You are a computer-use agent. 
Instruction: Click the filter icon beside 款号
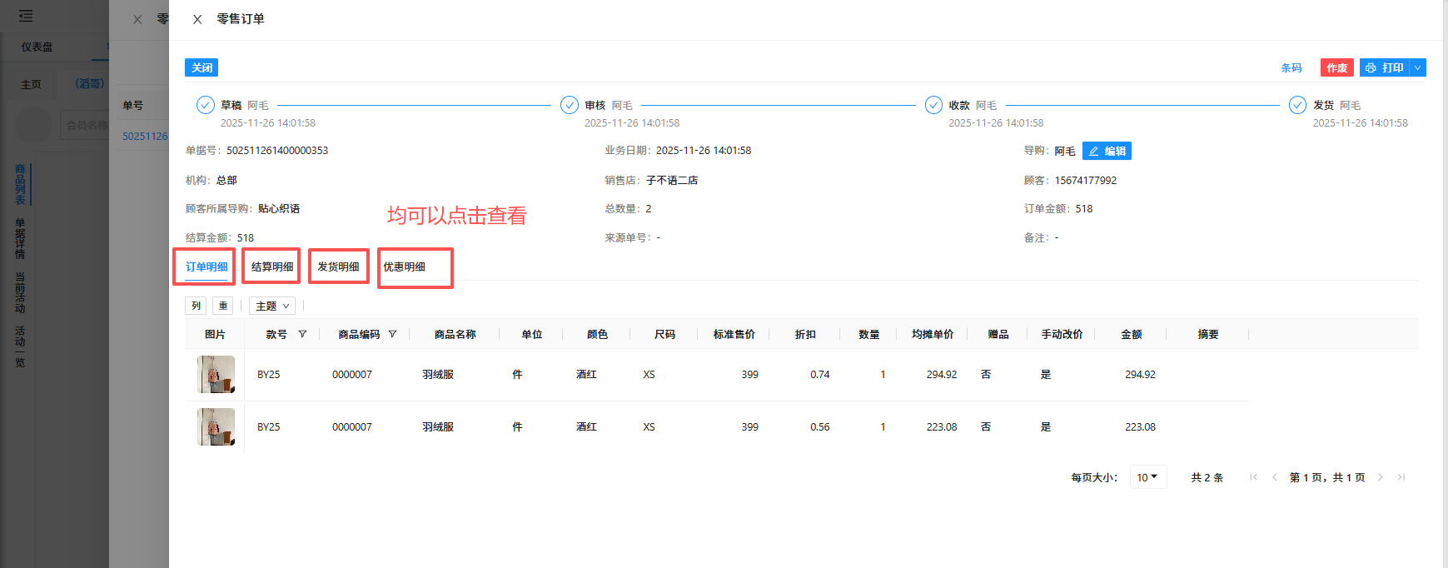(x=302, y=334)
